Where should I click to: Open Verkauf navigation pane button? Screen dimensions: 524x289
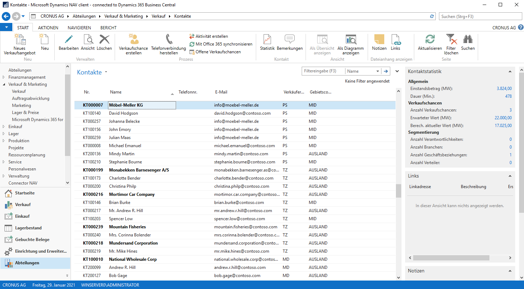pyautogui.click(x=35, y=205)
